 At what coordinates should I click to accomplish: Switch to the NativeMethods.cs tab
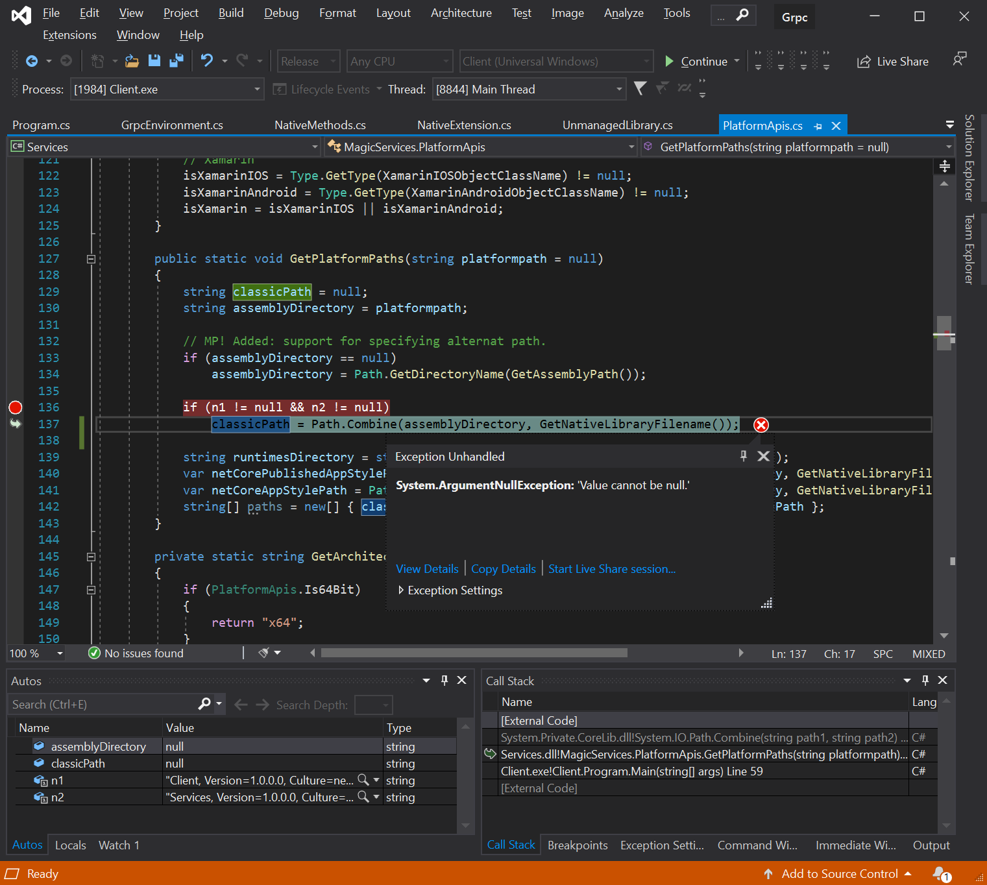pos(320,125)
